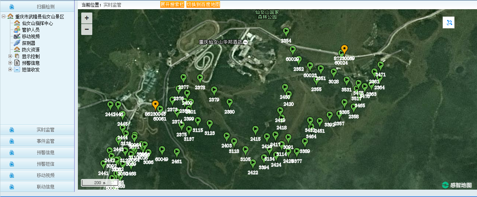Click green flag marker 2415
Screen dimensions: 477x197
255,131
